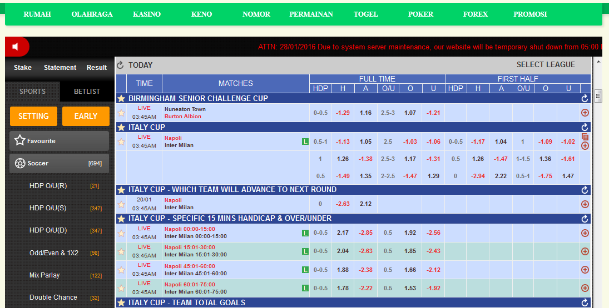This screenshot has width=609, height=308.
Task: Select Odd/Even & 1X2 market
Action: pyautogui.click(x=54, y=253)
